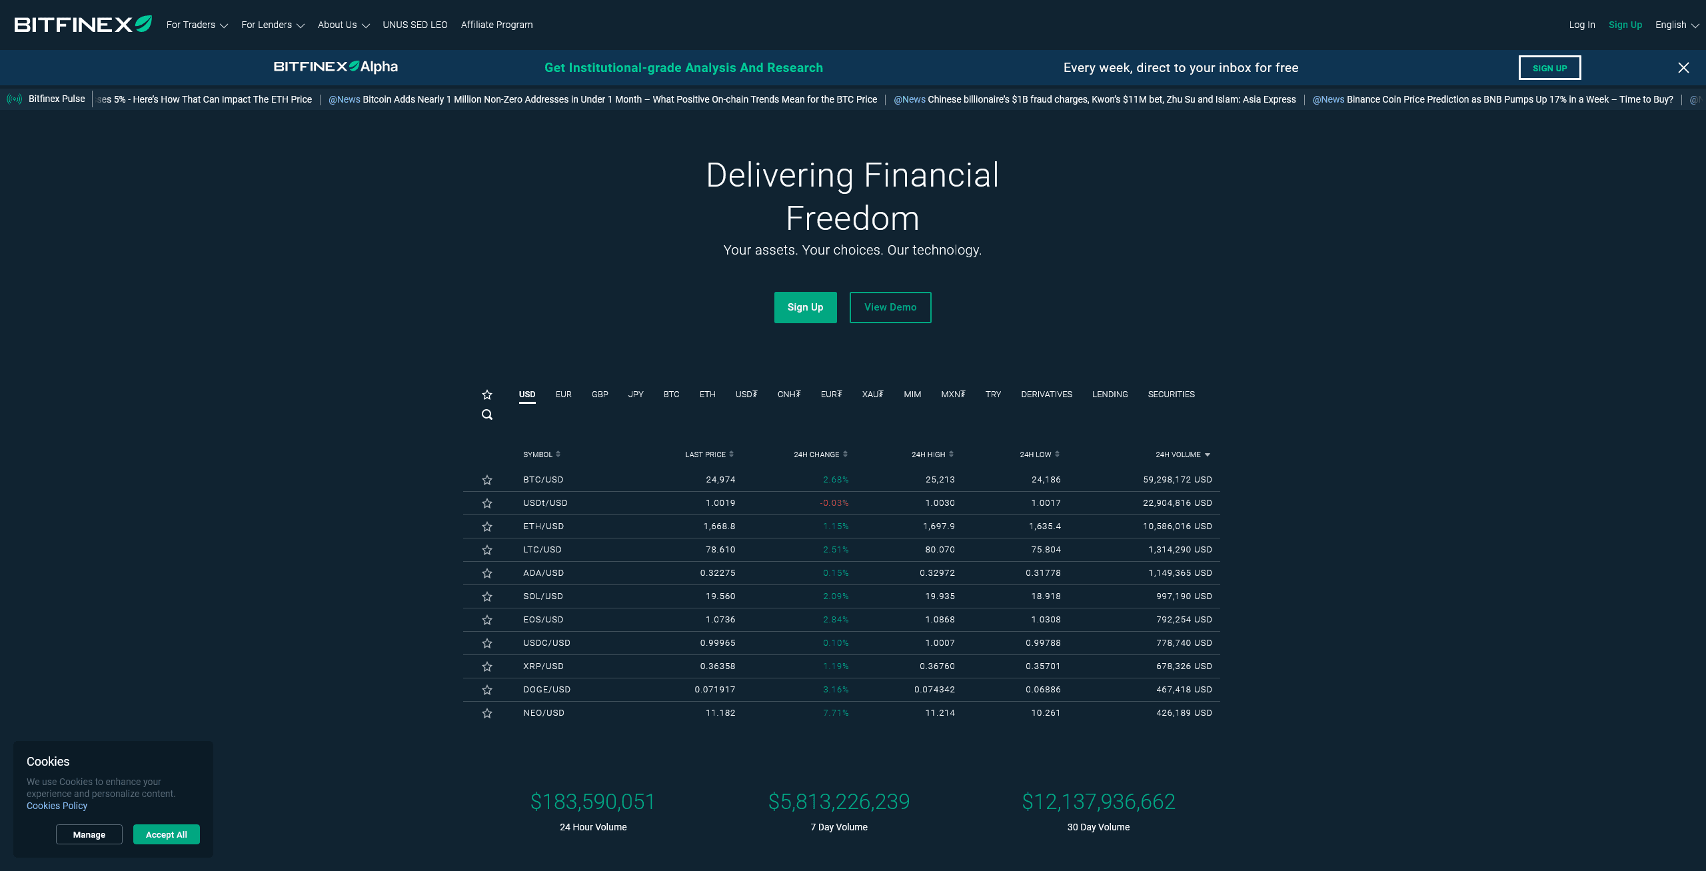Favorite the EOS/USD pair star

(x=487, y=620)
